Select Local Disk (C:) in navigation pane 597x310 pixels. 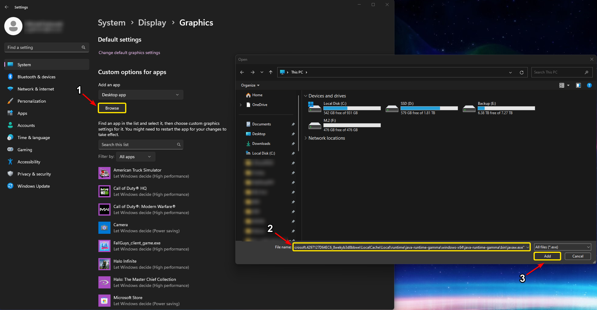point(264,153)
